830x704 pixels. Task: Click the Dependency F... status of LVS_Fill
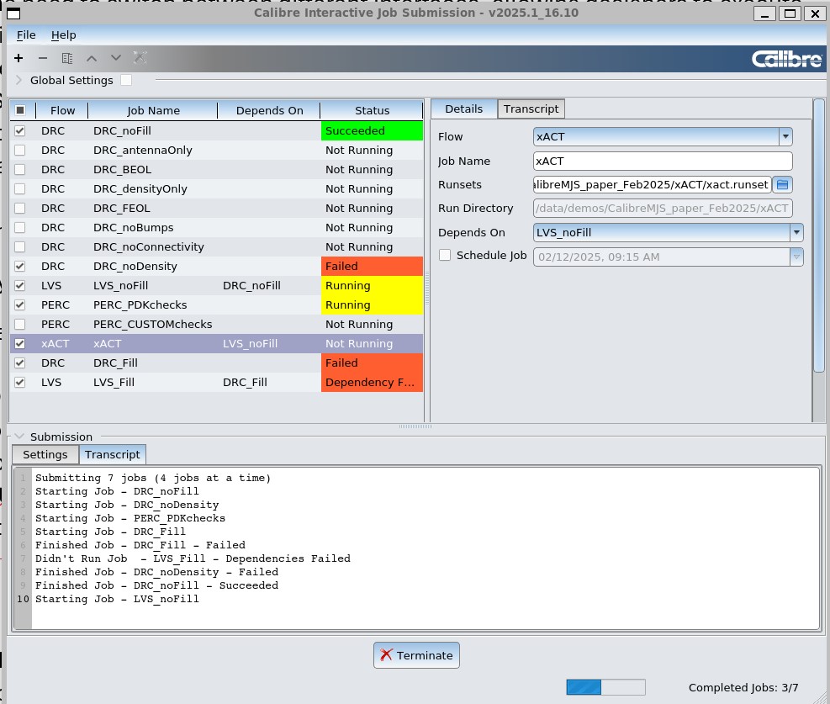click(372, 382)
